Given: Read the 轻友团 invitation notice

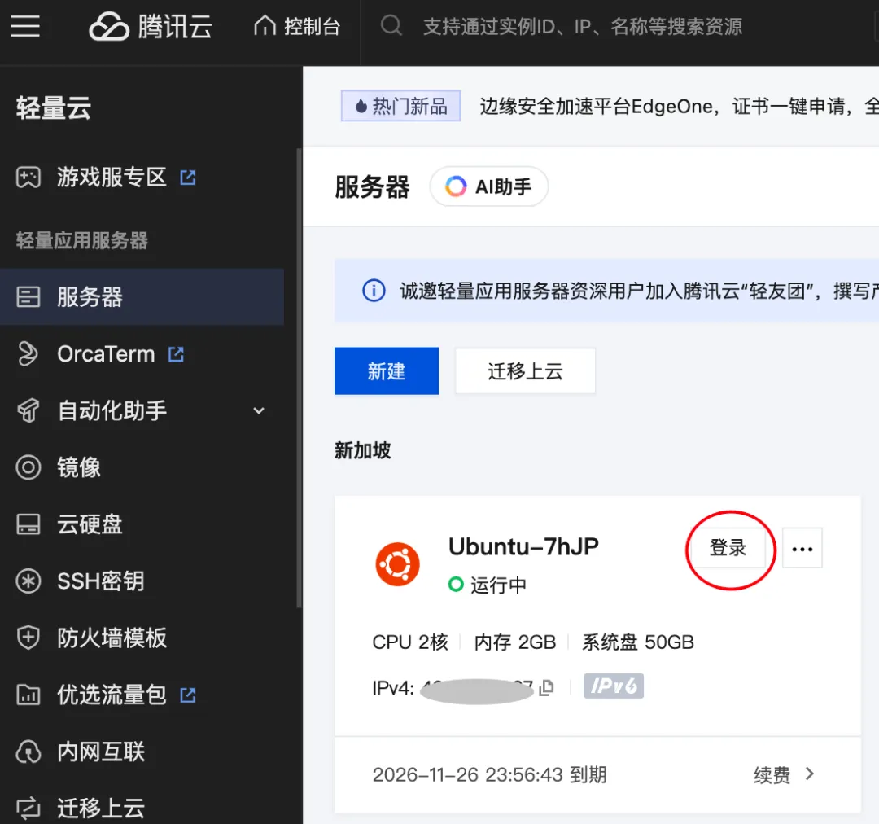Looking at the screenshot, I should click(639, 291).
